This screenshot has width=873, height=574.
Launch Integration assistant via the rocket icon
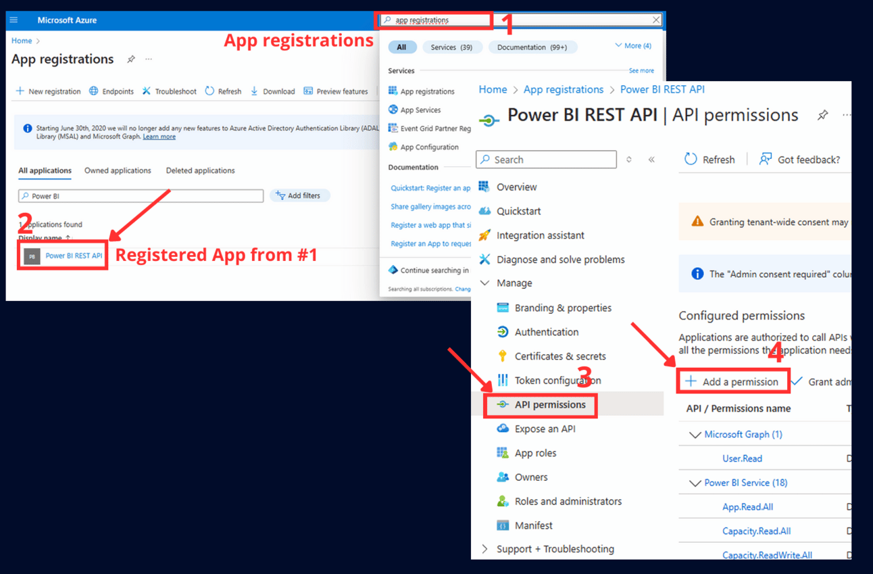(x=484, y=235)
